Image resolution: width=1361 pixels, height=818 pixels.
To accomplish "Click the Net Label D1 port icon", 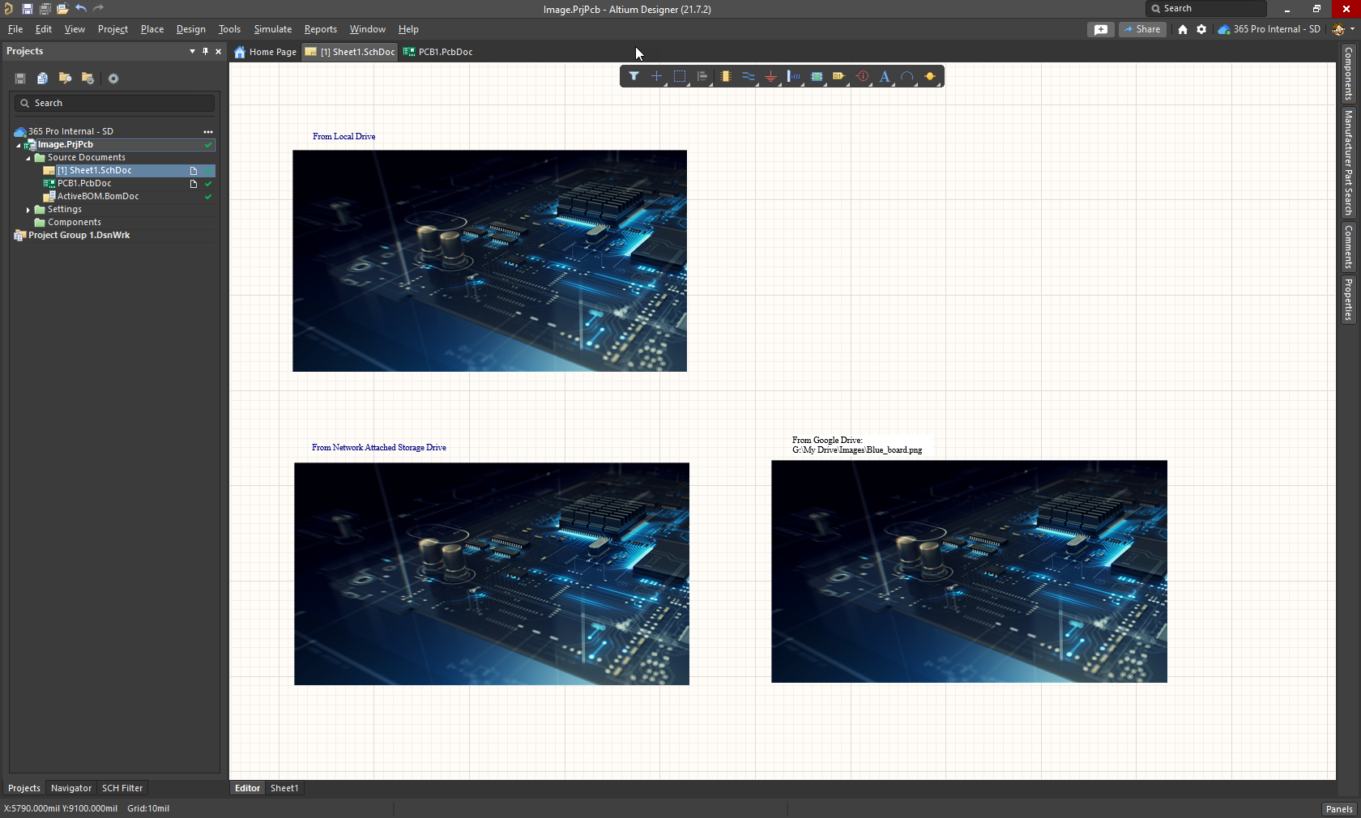I will 838,76.
